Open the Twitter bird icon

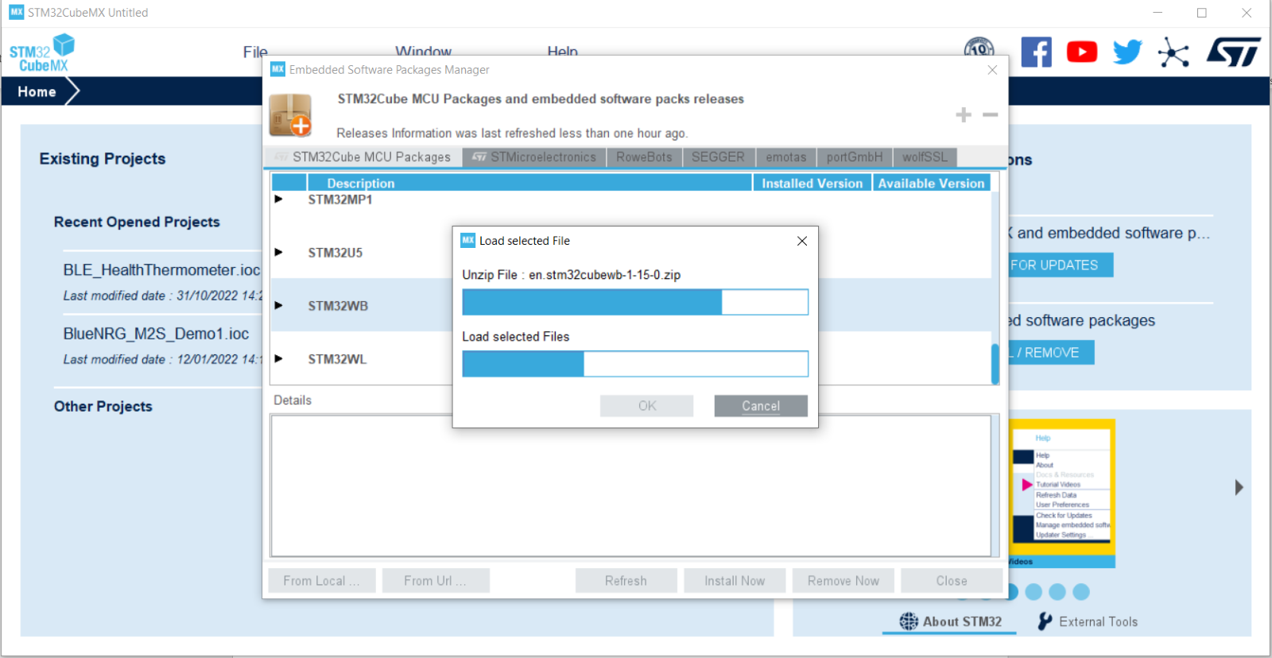click(1127, 52)
